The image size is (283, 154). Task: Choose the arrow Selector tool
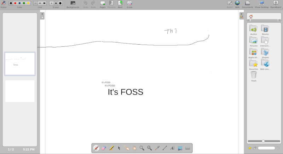[x=119, y=148]
